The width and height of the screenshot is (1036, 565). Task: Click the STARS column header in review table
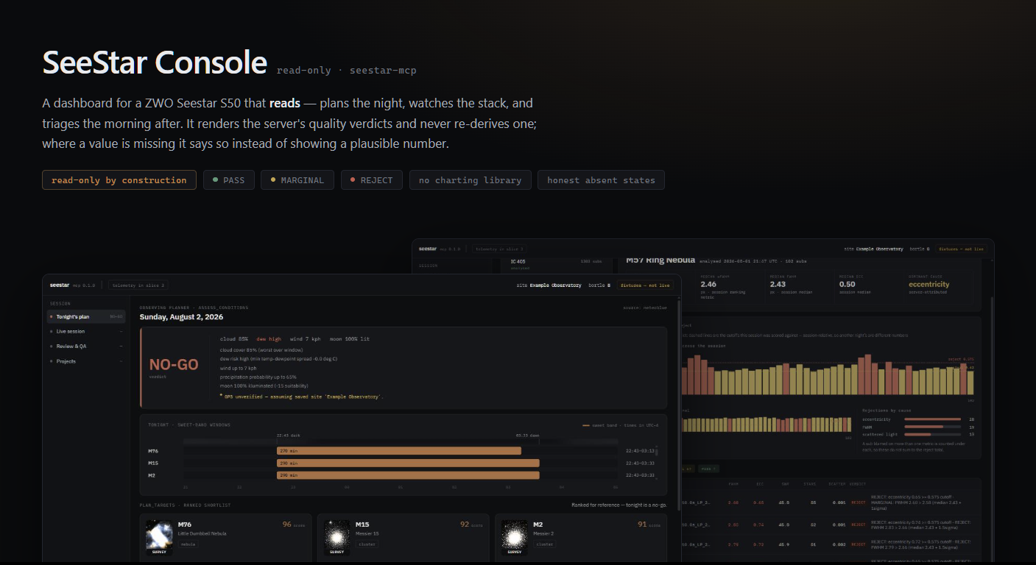pos(811,484)
